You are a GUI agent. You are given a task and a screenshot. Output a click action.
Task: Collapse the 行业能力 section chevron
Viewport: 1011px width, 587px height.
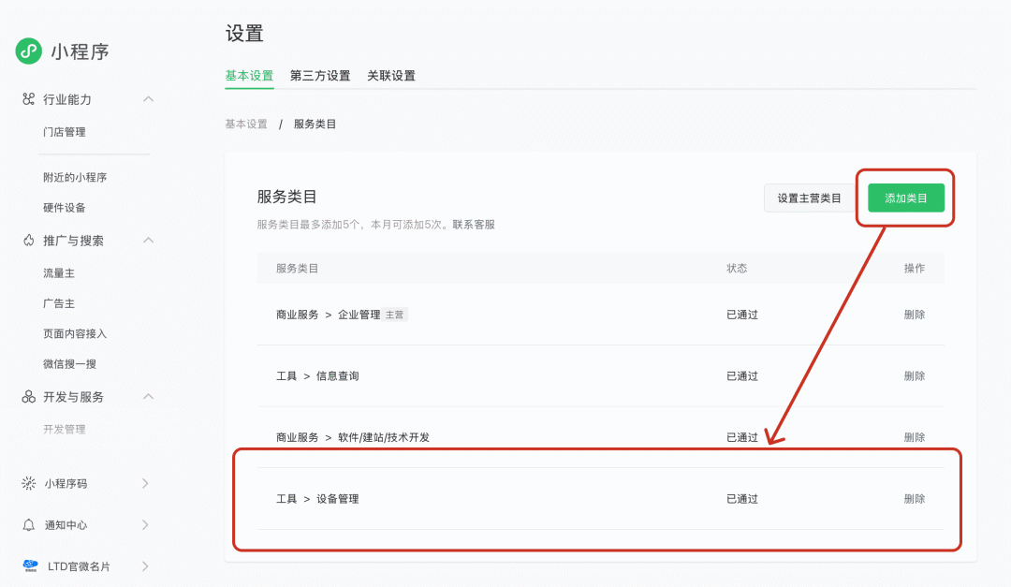148,99
